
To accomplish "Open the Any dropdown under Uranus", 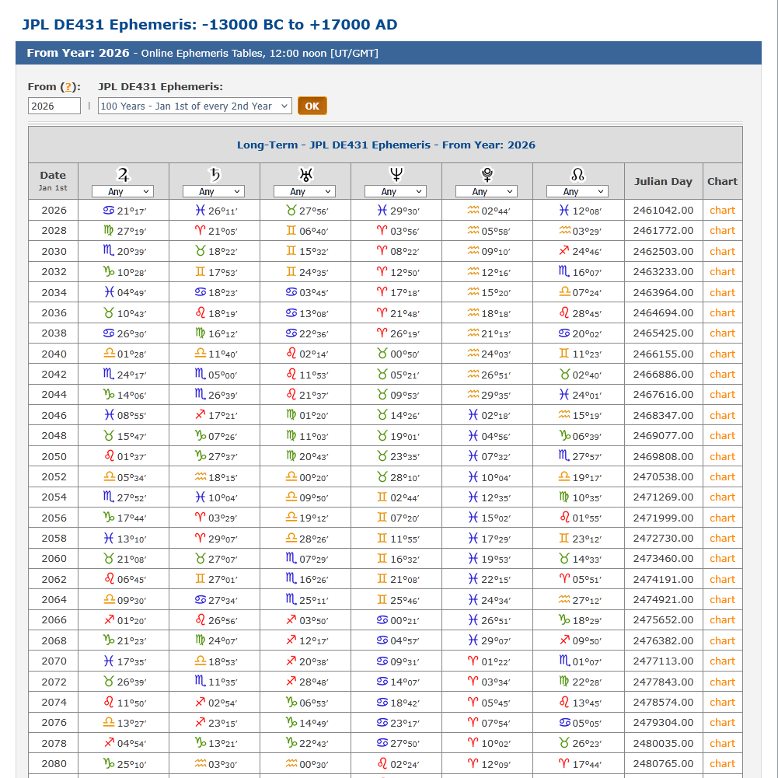I will [305, 191].
